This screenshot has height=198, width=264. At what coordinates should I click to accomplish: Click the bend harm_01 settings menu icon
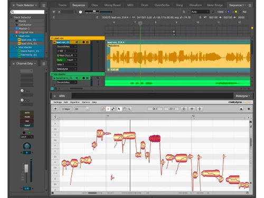(x=87, y=78)
